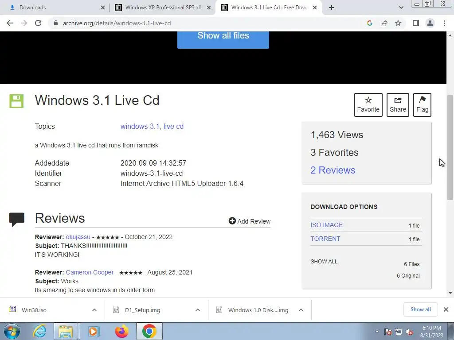Expand Windows 1.0 Disk img options chevron
Image resolution: width=454 pixels, height=340 pixels.
coord(301,310)
